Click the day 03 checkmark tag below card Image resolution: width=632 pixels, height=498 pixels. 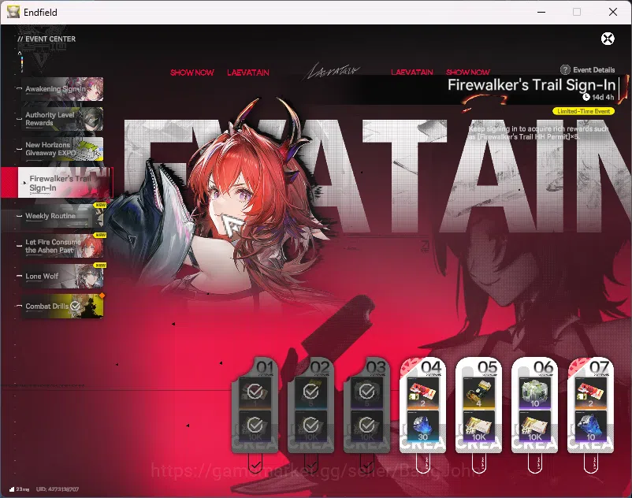click(366, 463)
